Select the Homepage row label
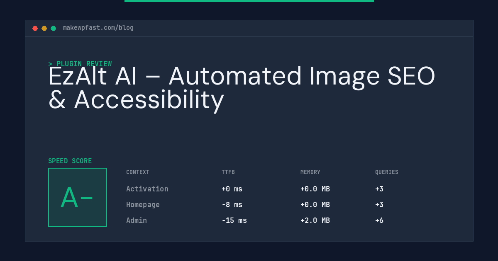This screenshot has width=498, height=261. pos(143,205)
